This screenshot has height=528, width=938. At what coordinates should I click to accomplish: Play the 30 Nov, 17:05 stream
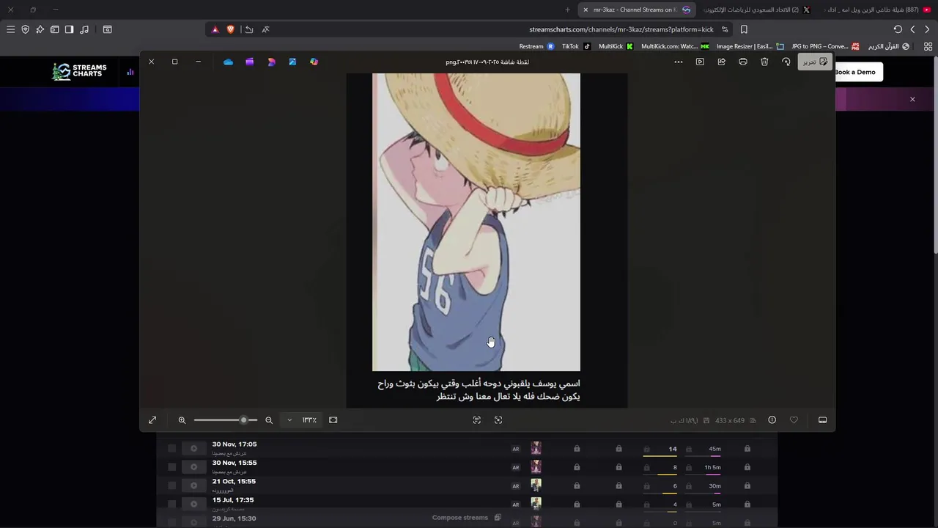(193, 449)
